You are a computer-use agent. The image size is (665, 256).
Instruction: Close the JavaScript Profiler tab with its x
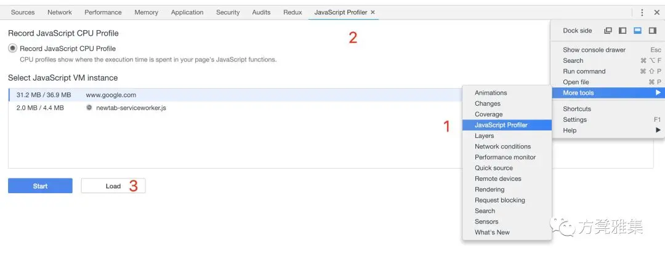pyautogui.click(x=373, y=12)
